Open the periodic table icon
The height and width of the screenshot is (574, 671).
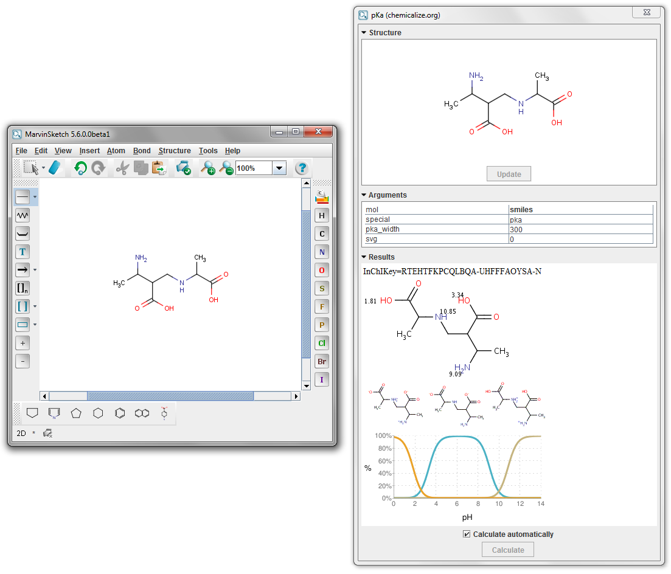point(322,197)
